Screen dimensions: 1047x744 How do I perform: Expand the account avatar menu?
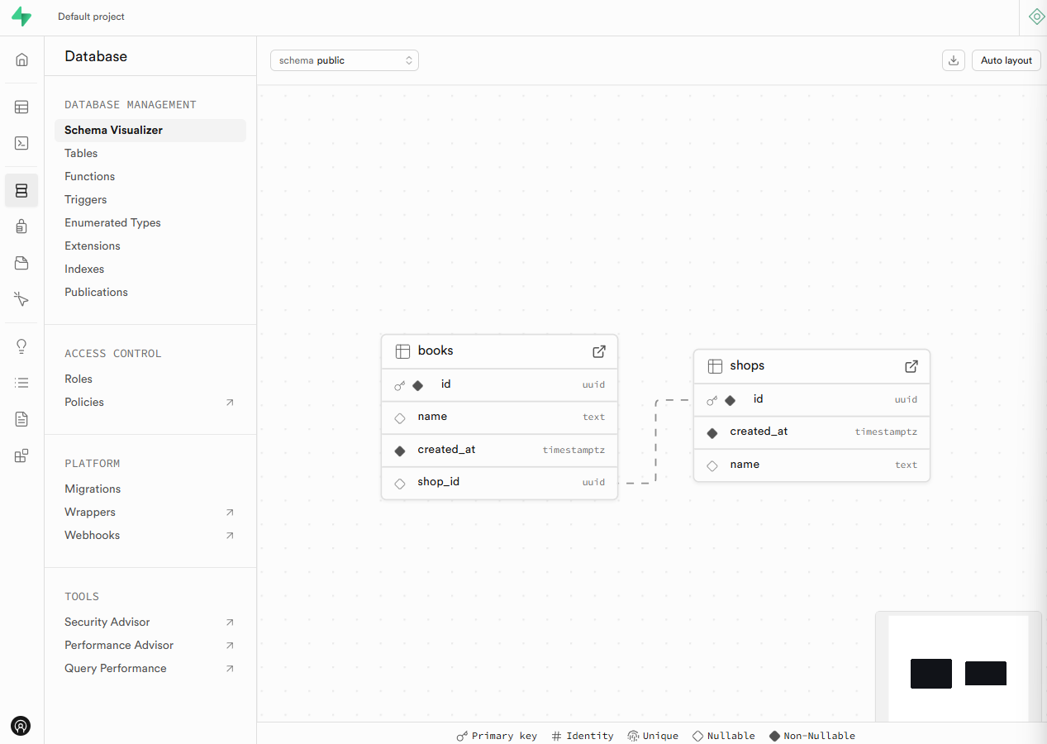[x=21, y=726]
